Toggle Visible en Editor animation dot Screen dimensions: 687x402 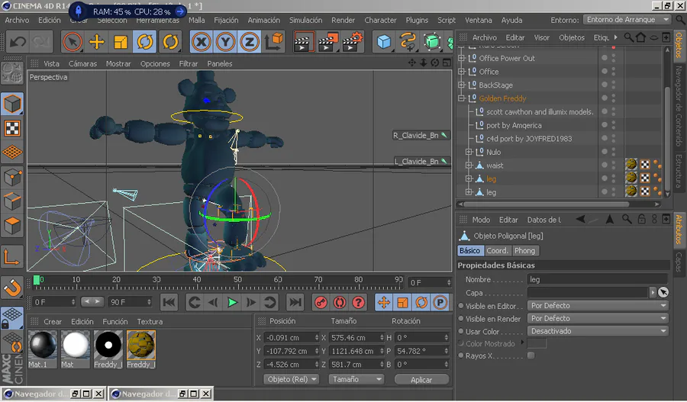coord(461,306)
